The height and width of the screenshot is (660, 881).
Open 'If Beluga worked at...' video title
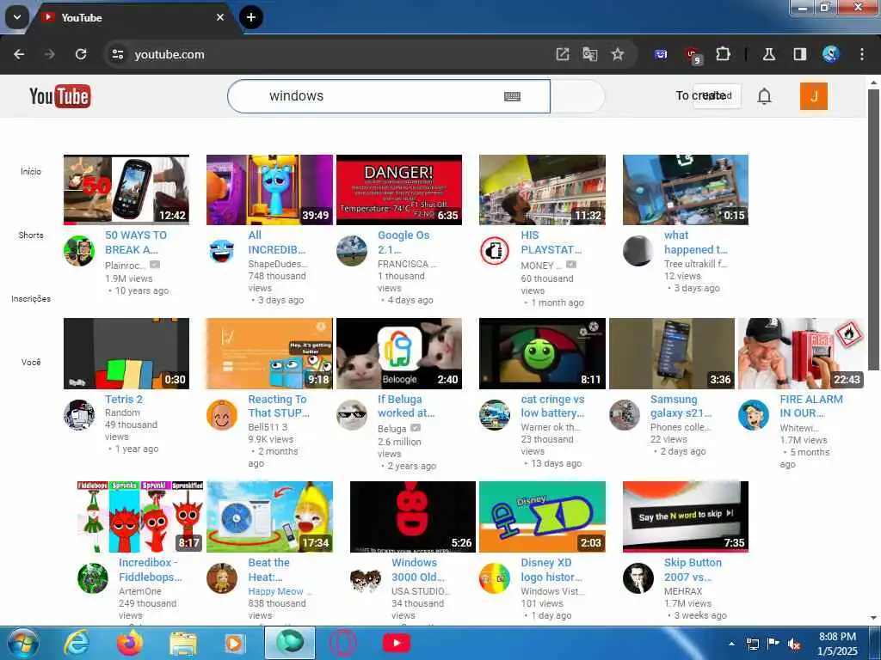tap(406, 406)
